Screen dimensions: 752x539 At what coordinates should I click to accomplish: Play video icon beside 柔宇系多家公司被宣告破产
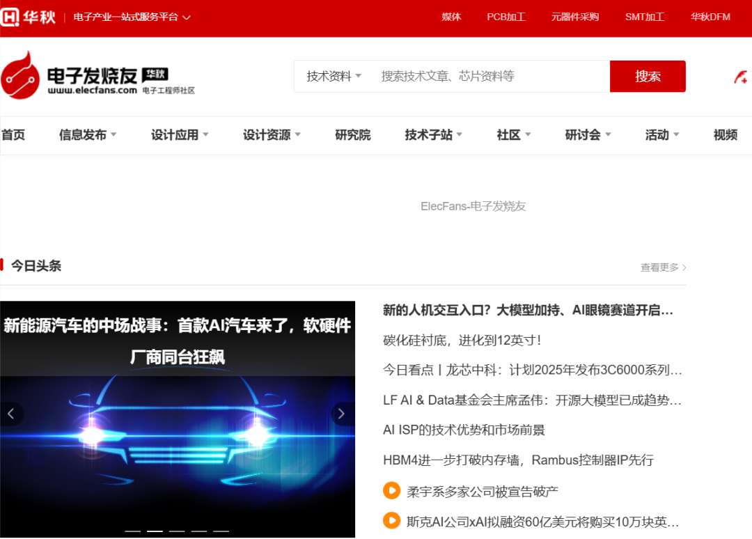click(x=392, y=490)
